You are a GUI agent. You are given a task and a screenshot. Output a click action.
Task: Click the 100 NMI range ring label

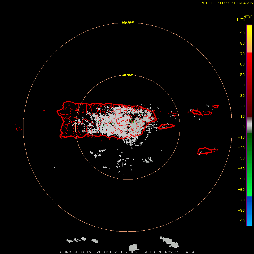coord(128,23)
